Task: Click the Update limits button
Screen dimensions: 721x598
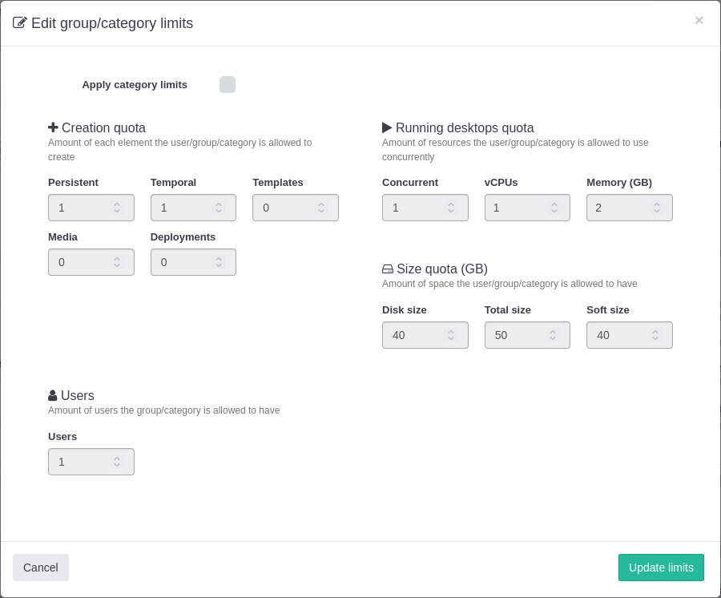Action: pos(661,568)
